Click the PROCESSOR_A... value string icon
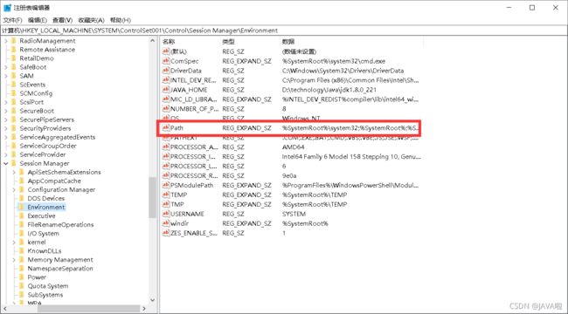The height and width of the screenshot is (314, 568). 166,147
